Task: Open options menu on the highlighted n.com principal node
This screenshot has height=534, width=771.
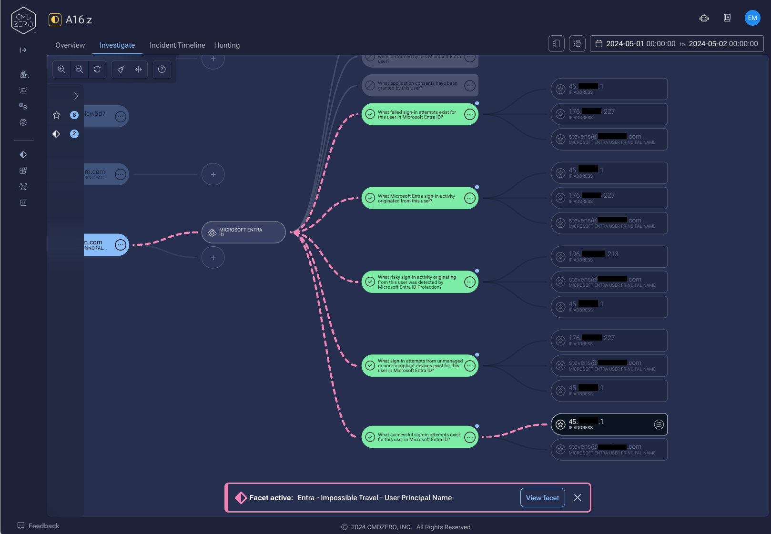Action: coord(121,245)
